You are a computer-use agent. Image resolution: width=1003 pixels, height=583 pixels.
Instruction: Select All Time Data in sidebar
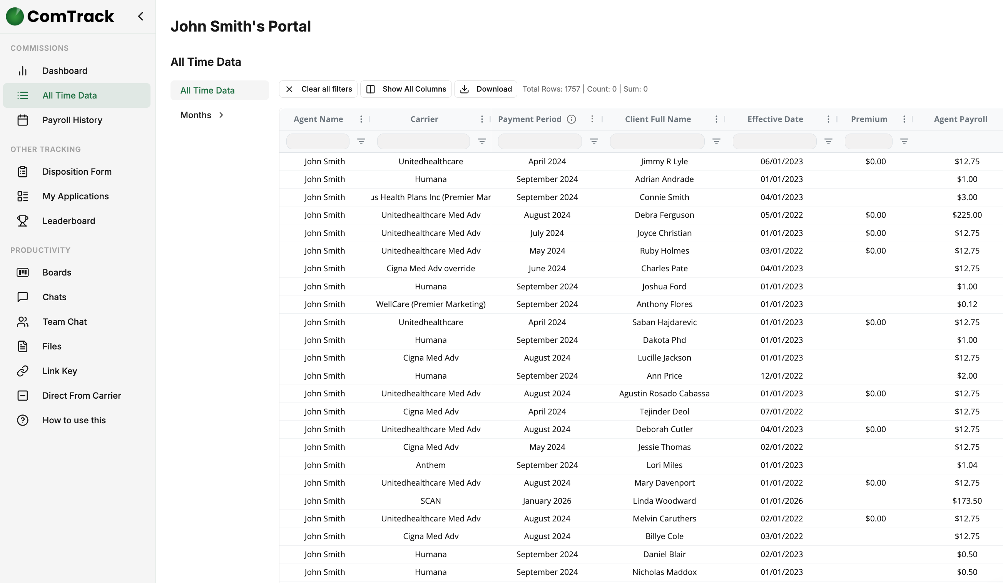[77, 95]
